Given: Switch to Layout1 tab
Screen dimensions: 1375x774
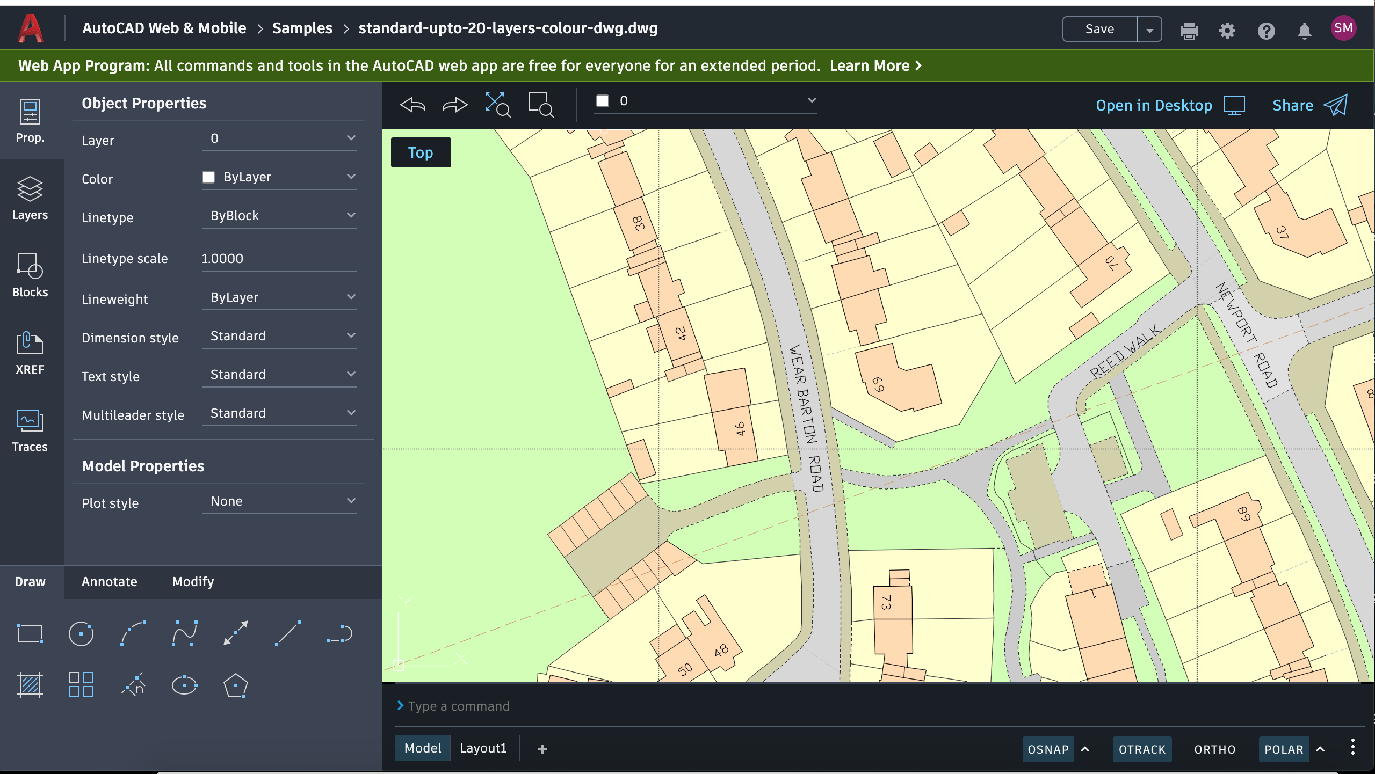Looking at the screenshot, I should point(482,747).
